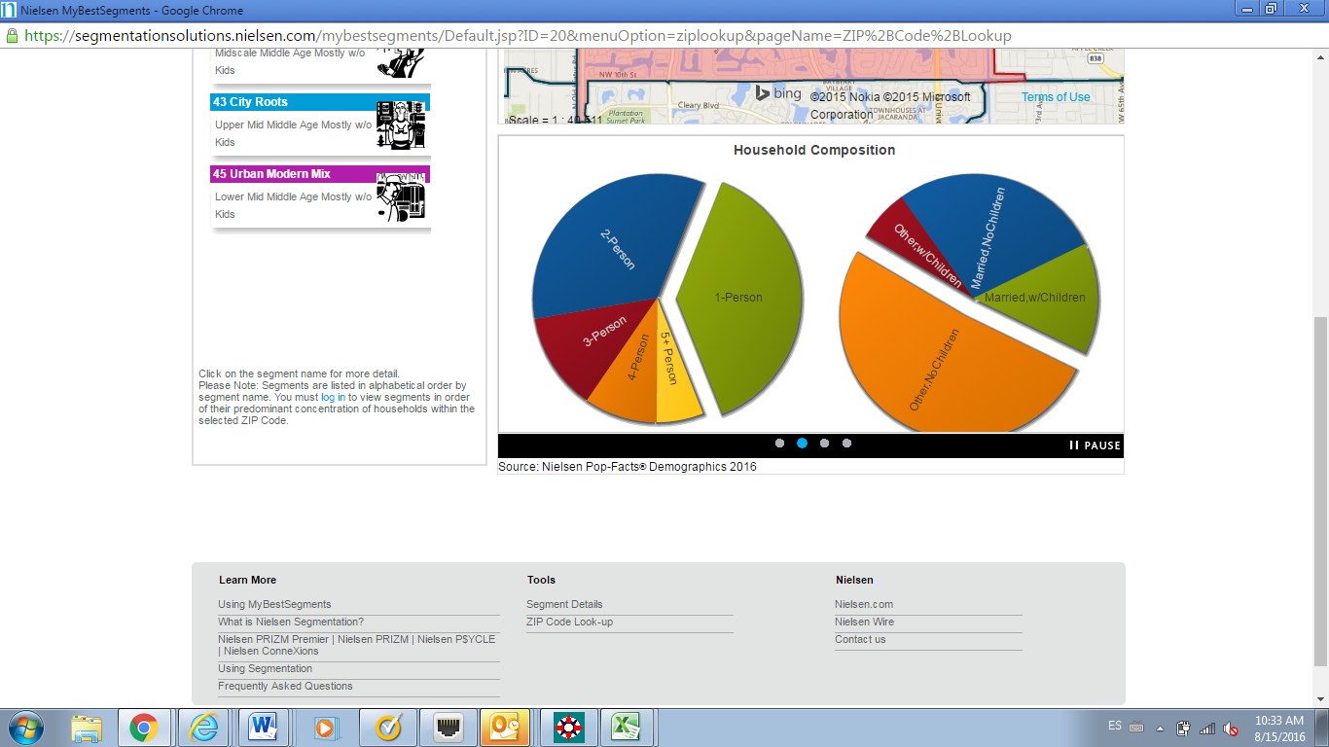Image resolution: width=1329 pixels, height=747 pixels.
Task: Open the ZIP Code Look-up link under Tools
Action: 569,622
